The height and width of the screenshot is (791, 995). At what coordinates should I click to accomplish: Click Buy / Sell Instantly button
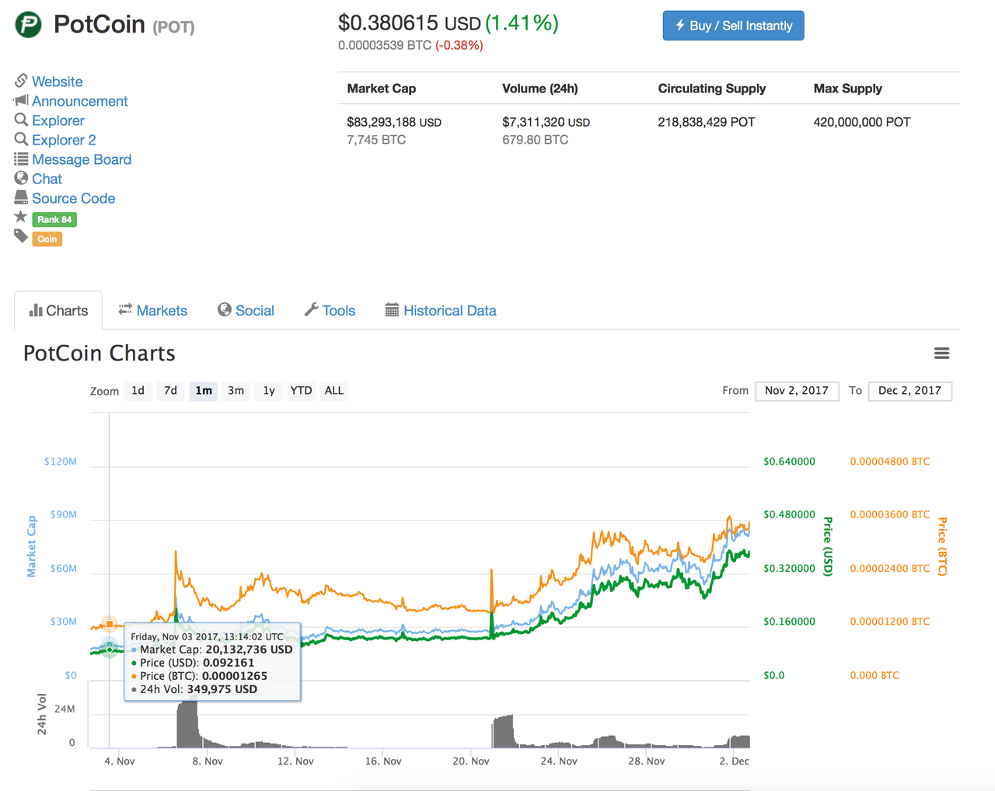(733, 26)
